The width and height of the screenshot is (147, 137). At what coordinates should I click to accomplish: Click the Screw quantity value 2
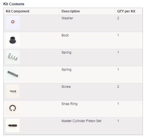pos(118,87)
